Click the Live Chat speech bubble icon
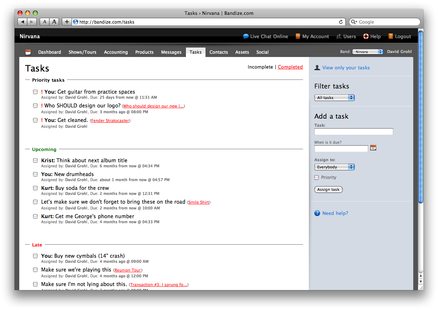 (246, 36)
